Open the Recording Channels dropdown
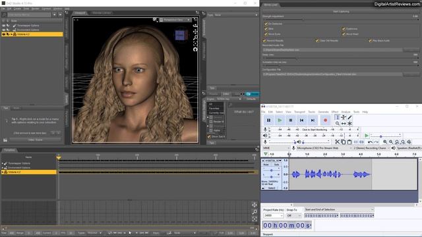The height and width of the screenshot is (237, 422). click(x=372, y=148)
